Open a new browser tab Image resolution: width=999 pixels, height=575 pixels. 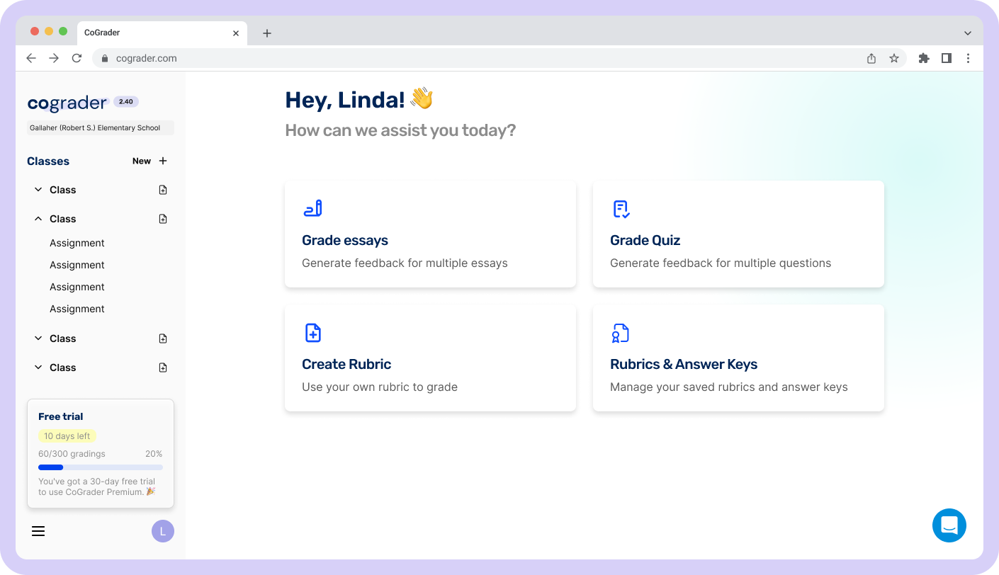(266, 33)
